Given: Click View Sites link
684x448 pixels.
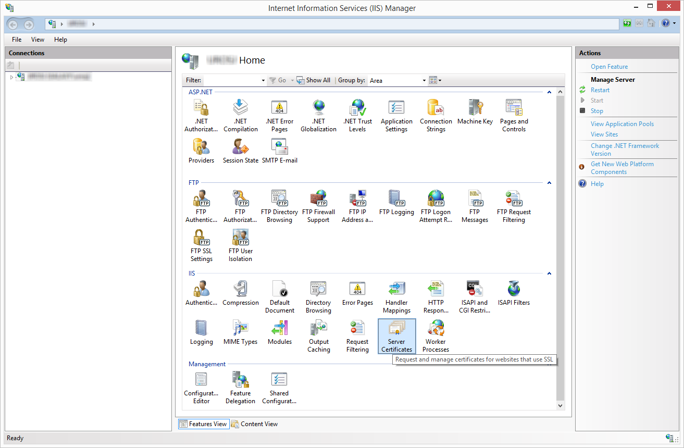Looking at the screenshot, I should pyautogui.click(x=604, y=134).
